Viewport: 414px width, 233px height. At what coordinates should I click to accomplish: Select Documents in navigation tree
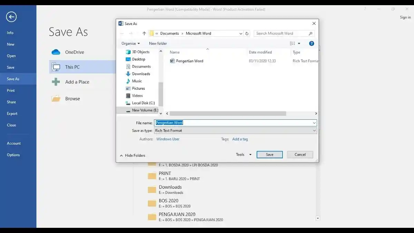[138, 66]
